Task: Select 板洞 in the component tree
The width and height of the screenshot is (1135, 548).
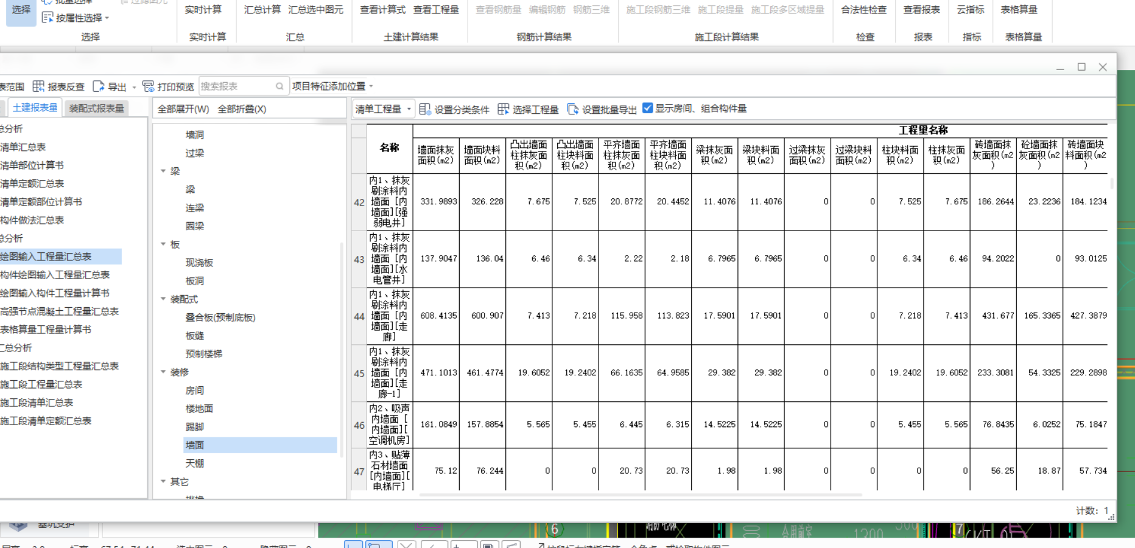Action: coord(195,280)
